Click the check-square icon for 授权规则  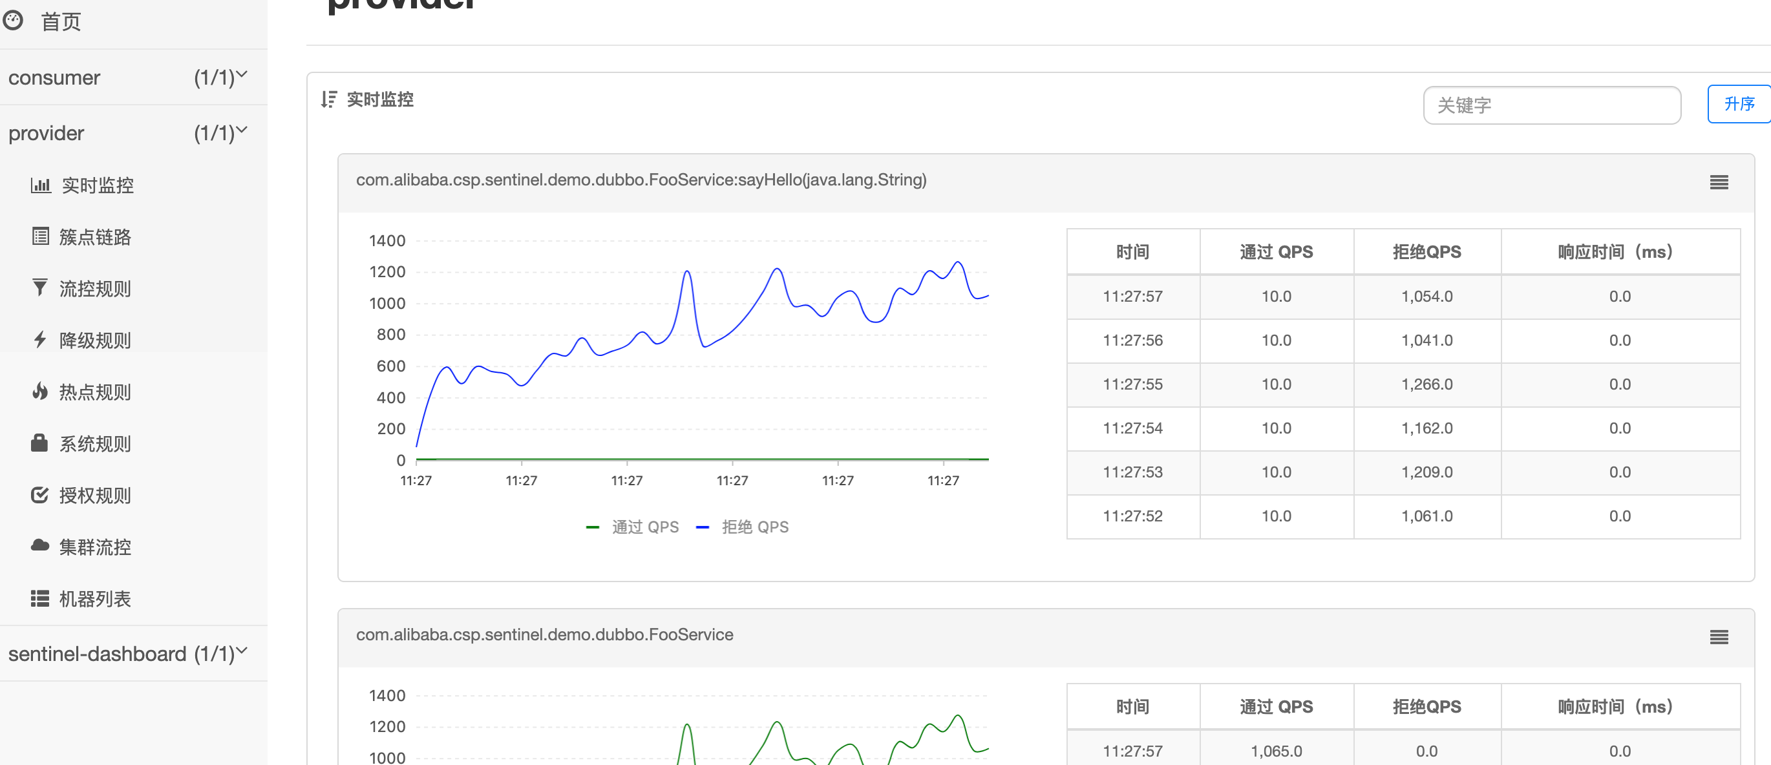[x=41, y=495]
